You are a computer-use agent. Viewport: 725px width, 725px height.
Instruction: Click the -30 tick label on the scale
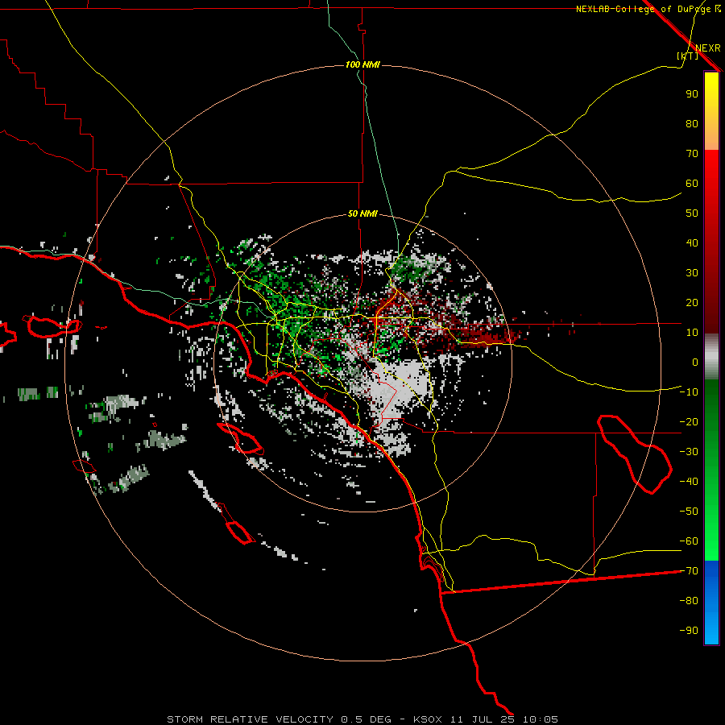pos(689,452)
